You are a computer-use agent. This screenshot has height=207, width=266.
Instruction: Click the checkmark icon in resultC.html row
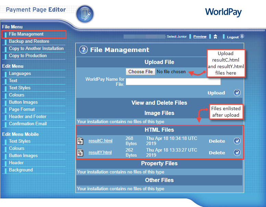click(237, 141)
